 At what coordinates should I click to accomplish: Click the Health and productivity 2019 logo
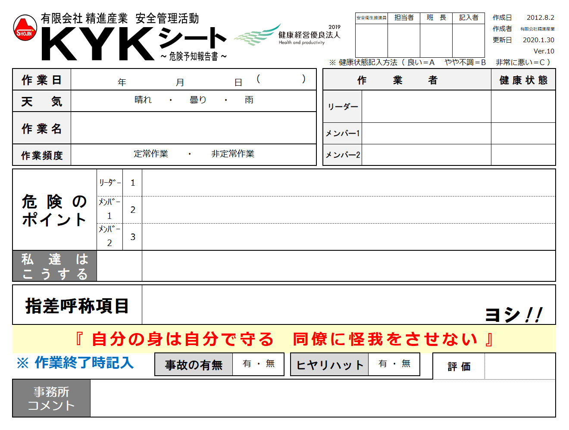pos(288,35)
